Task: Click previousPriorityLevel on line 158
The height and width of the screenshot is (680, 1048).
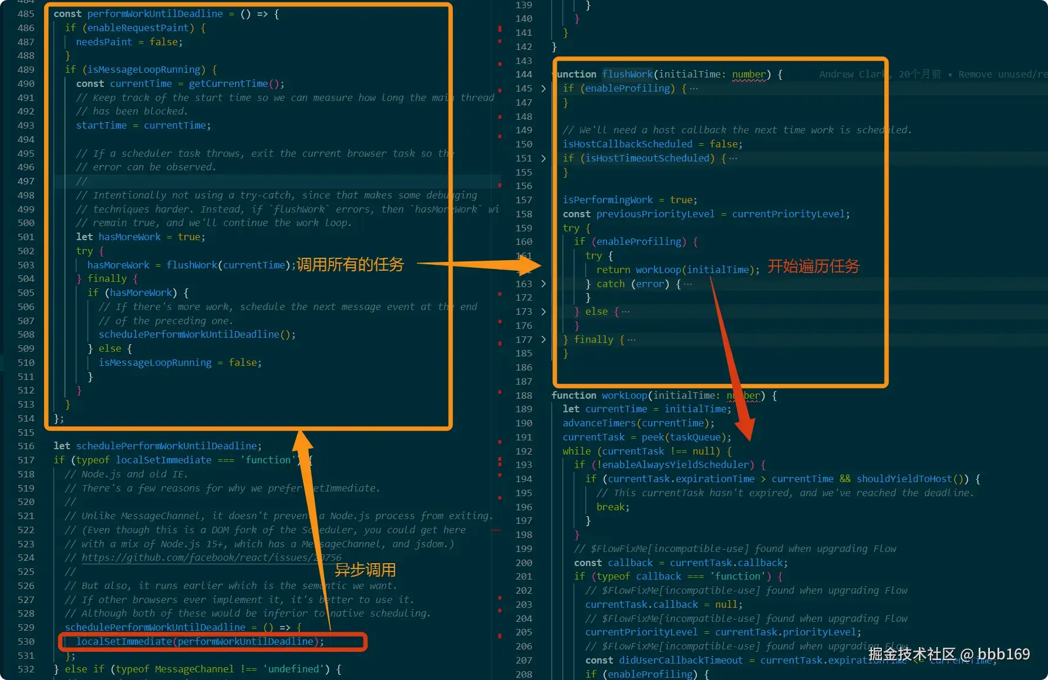Action: coord(656,214)
